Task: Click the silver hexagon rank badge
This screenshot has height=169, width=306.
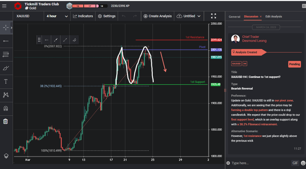Action: click(x=69, y=6)
